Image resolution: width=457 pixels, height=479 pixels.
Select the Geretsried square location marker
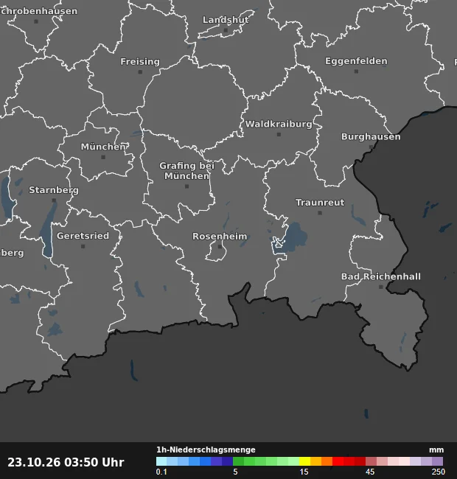pyautogui.click(x=83, y=246)
